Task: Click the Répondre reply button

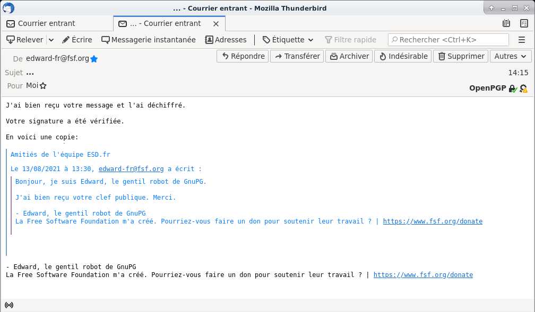Action: tap(243, 56)
